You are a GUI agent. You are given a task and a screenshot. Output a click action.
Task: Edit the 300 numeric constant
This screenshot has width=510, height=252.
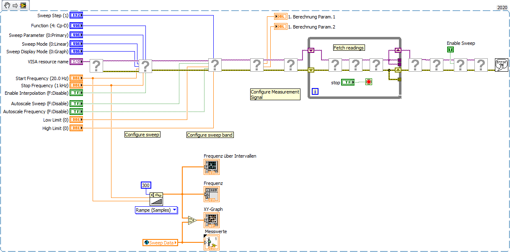pos(146,185)
